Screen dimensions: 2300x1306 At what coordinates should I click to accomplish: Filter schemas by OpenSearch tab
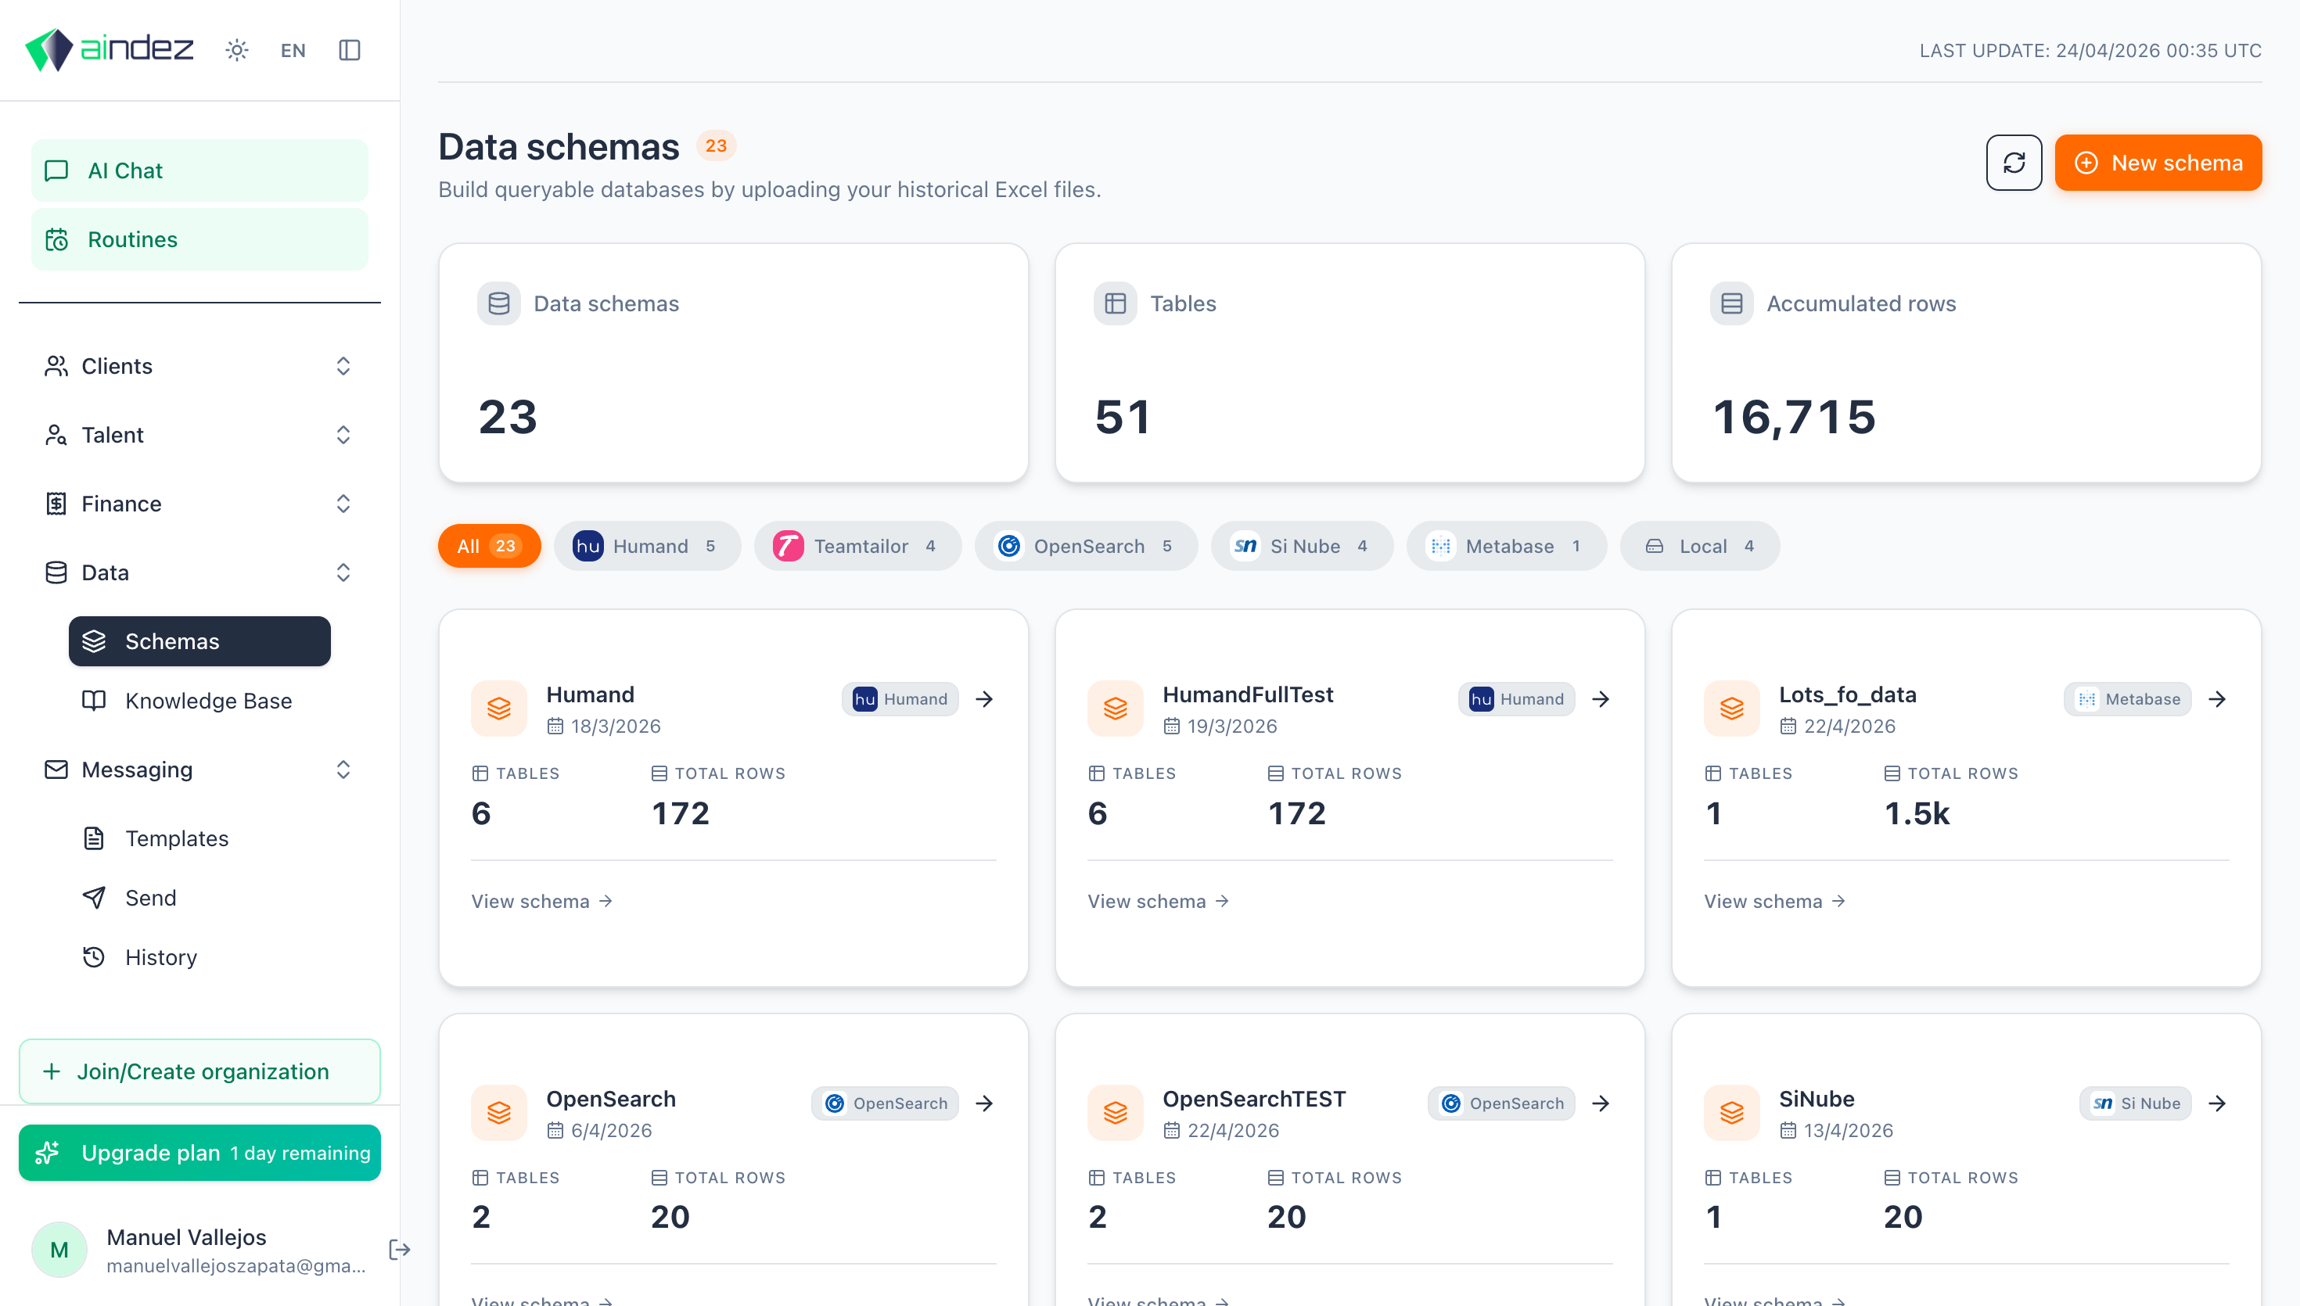(x=1085, y=547)
